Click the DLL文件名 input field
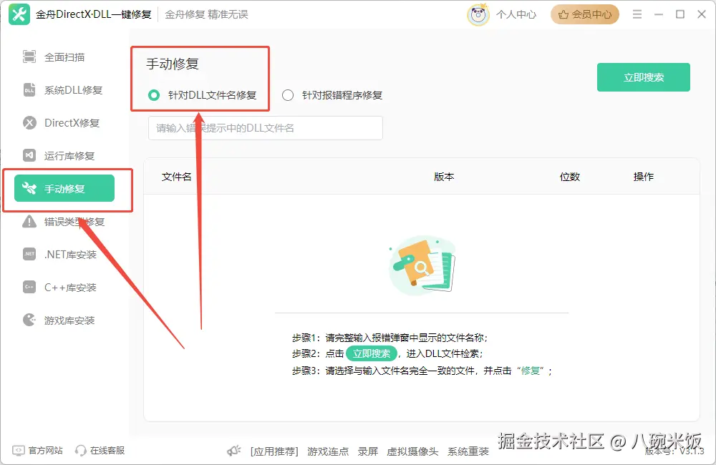716x465 pixels. point(266,128)
